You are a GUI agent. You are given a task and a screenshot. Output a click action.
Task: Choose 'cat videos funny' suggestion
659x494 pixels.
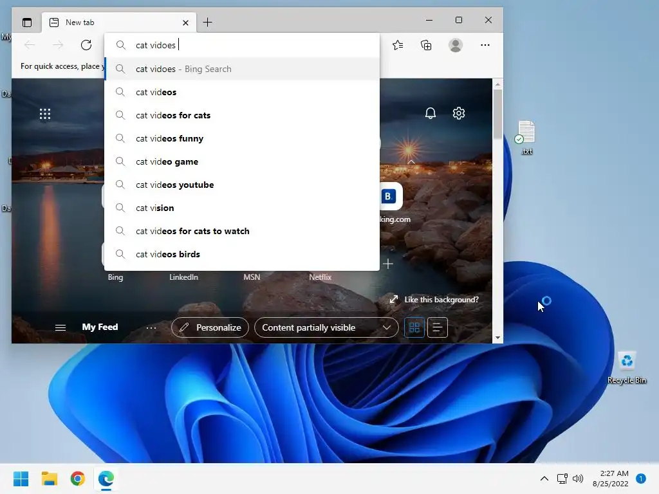point(242,138)
